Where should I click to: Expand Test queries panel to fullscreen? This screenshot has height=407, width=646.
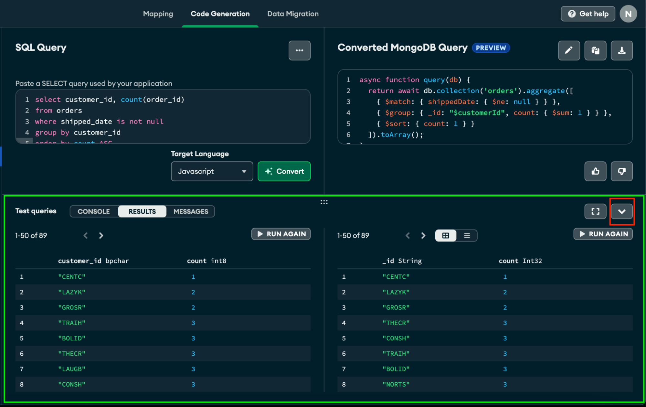pos(595,211)
